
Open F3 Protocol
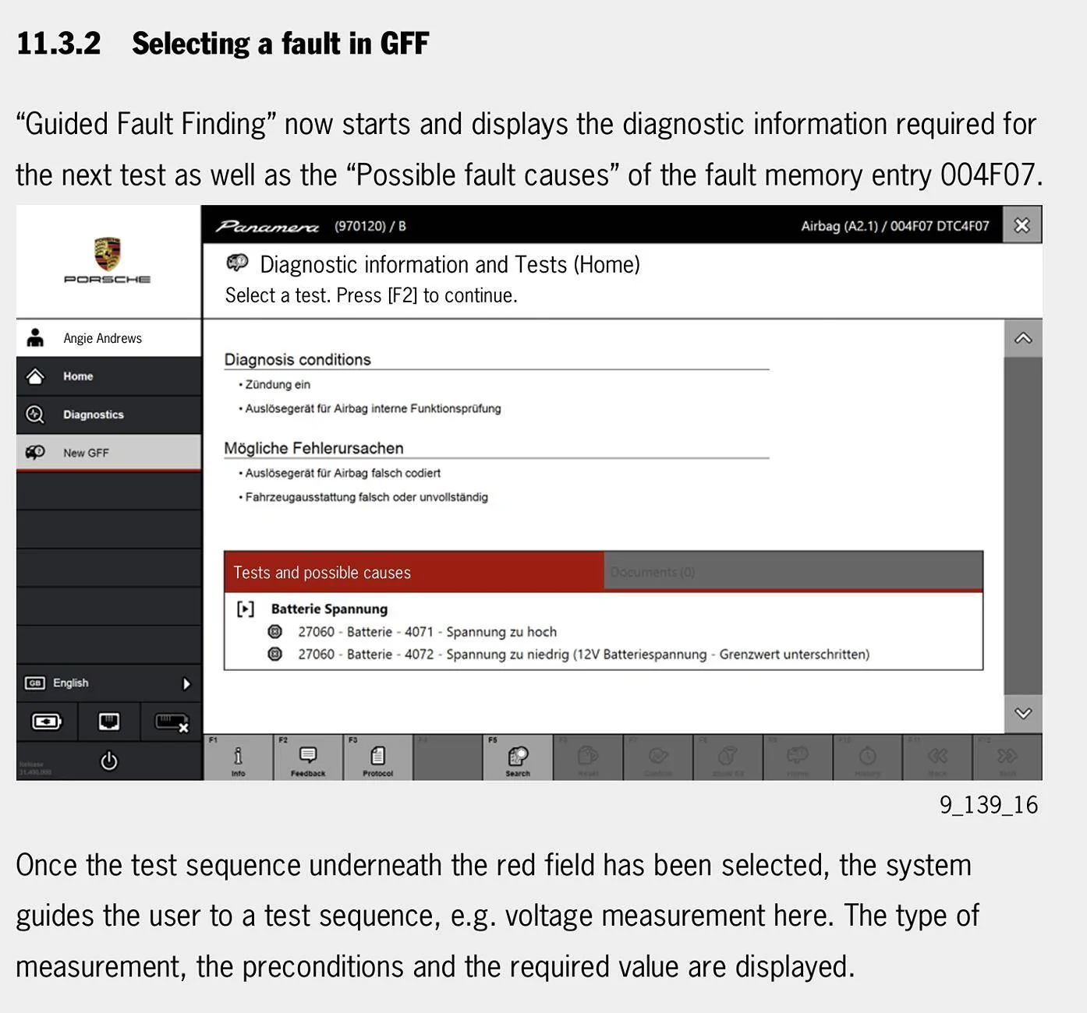tap(377, 757)
